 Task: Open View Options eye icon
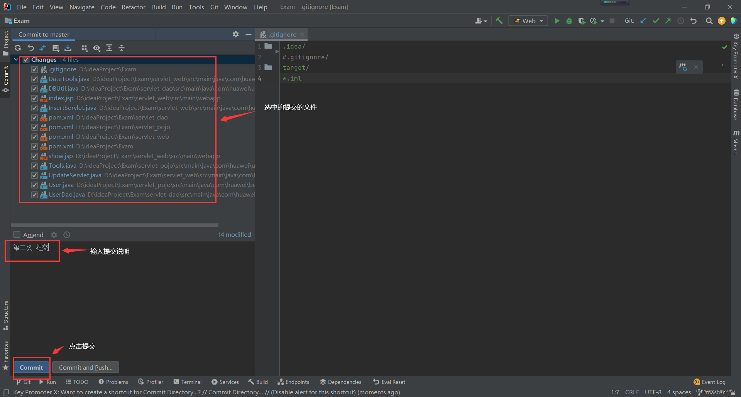pos(96,48)
